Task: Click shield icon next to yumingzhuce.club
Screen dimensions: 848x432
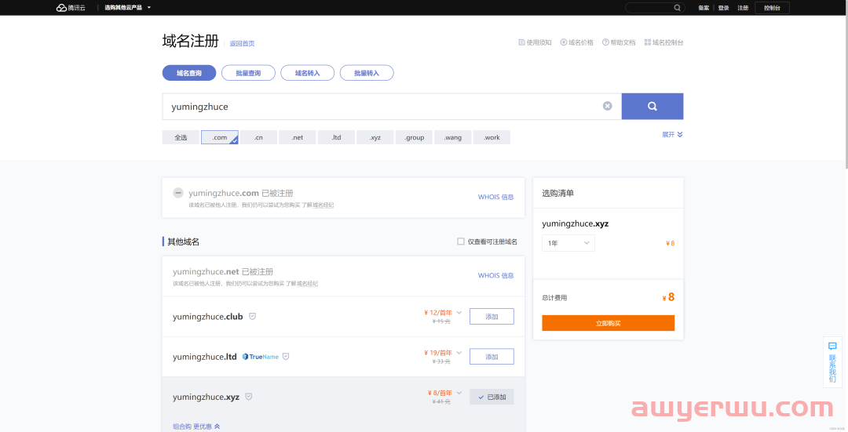Action: (x=252, y=316)
